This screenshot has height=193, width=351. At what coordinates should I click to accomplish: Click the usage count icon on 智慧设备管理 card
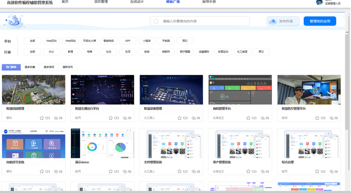(x=194, y=118)
